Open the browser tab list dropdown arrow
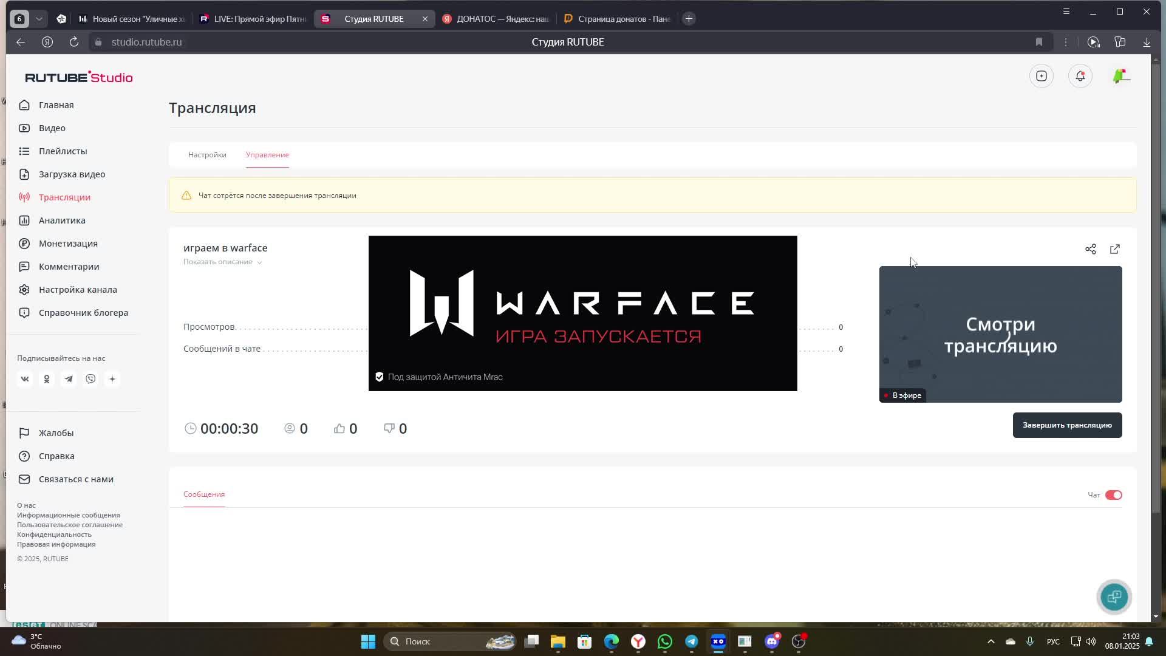Viewport: 1166px width, 656px height. (39, 19)
